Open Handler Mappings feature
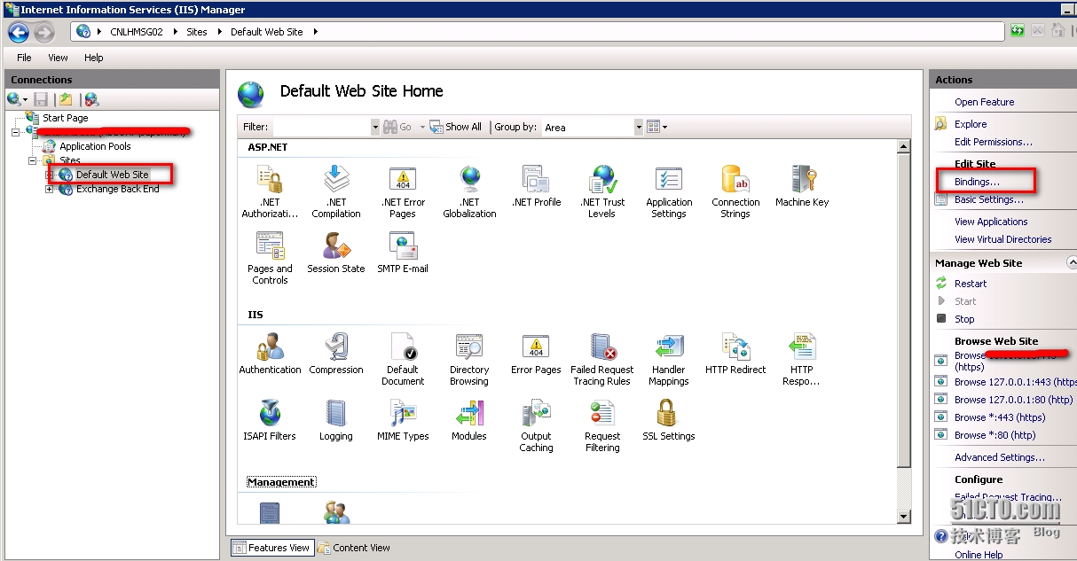Screen dimensions: 1077x561 (x=669, y=359)
